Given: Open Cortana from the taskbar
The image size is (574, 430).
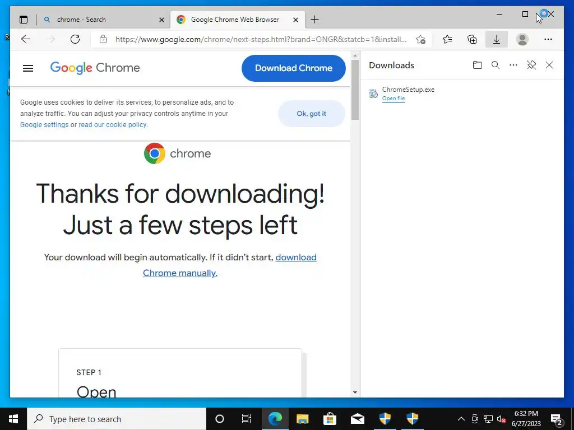Looking at the screenshot, I should (x=220, y=419).
